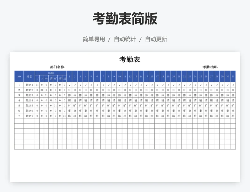Click the 31 count in 姓名6 row

coord(60,111)
